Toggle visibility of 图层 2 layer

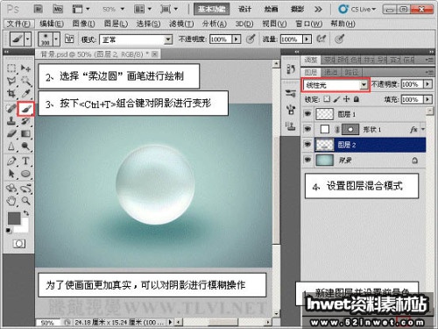click(x=307, y=145)
